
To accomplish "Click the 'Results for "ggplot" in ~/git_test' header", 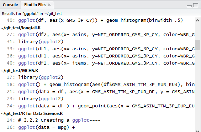I will pos(32,14).
